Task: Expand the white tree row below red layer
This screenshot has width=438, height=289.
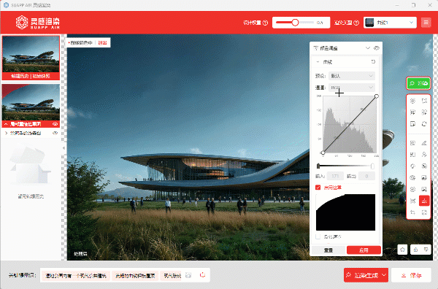Action: pos(31,134)
